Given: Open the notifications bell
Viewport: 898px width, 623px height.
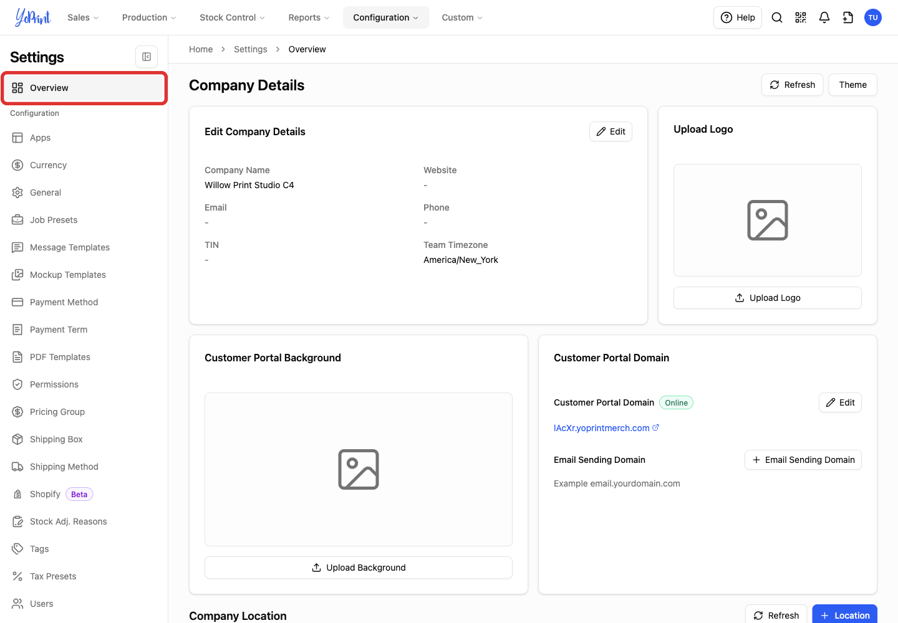Looking at the screenshot, I should [x=824, y=17].
